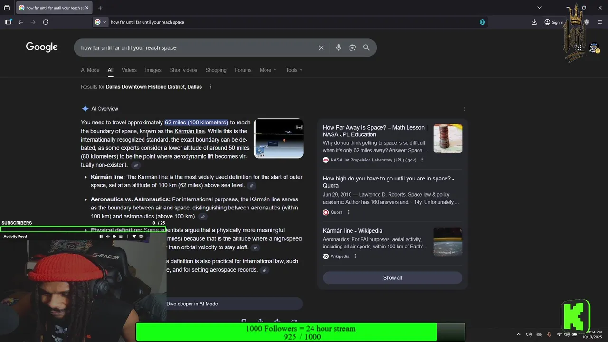The height and width of the screenshot is (342, 608).
Task: Open a new browser tab
Action: 100,8
